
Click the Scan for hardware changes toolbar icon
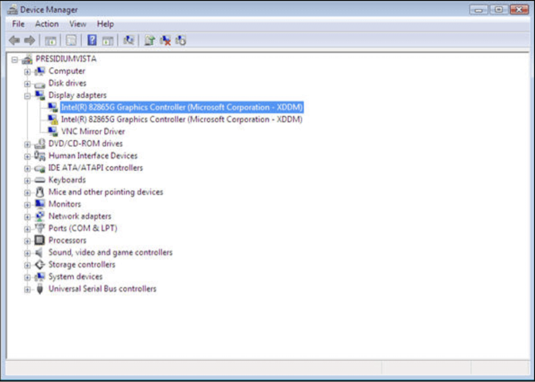click(129, 41)
